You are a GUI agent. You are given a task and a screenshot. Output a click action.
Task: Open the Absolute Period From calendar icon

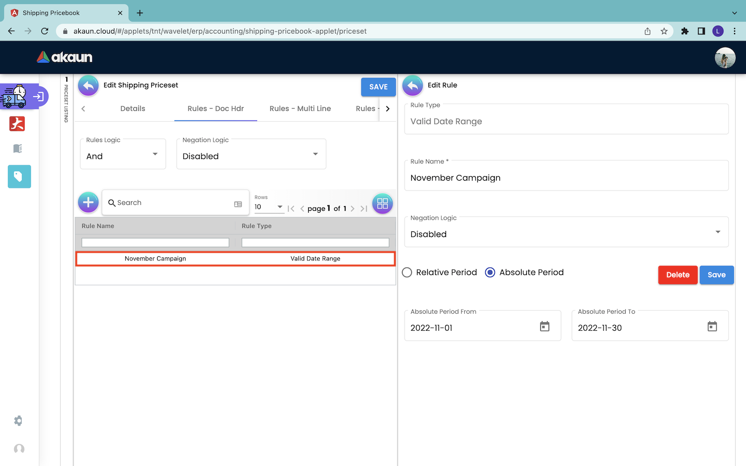point(544,326)
